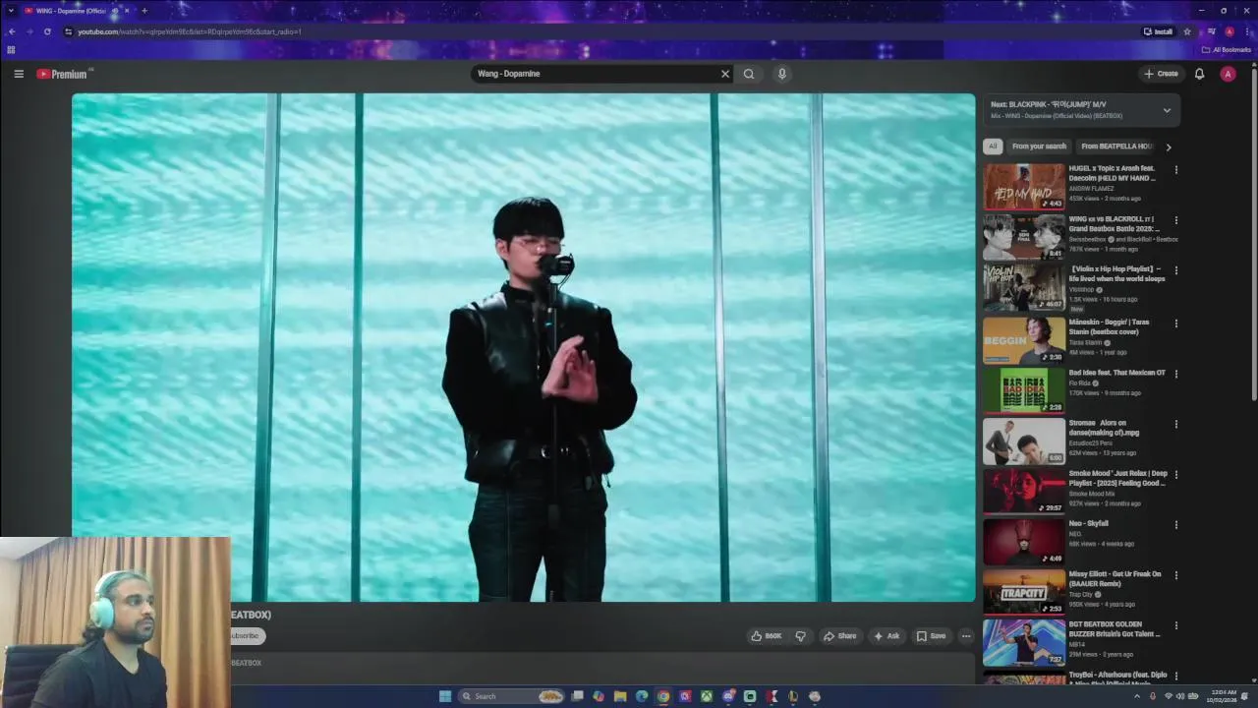Open the Create menu
This screenshot has width=1258, height=708.
coord(1161,74)
